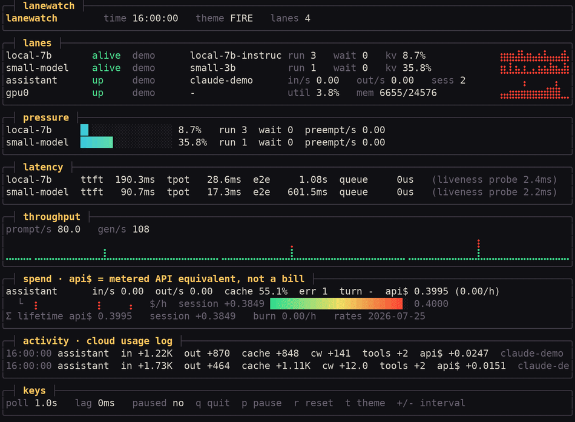Click 'alive' status of small-model
The height and width of the screenshot is (422, 575).
pyautogui.click(x=107, y=68)
